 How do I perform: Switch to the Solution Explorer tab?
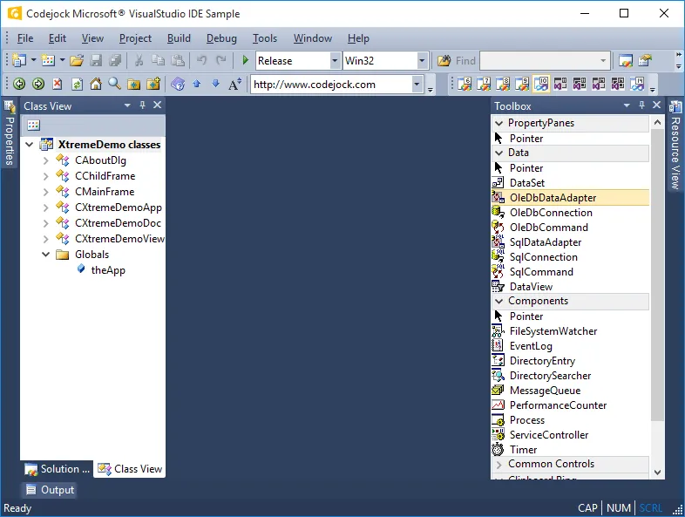pyautogui.click(x=57, y=469)
